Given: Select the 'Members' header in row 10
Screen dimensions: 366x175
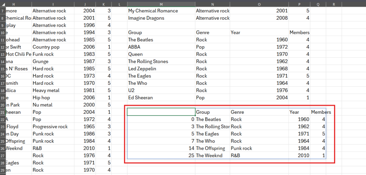Looking at the screenshot, I should 300,32.
